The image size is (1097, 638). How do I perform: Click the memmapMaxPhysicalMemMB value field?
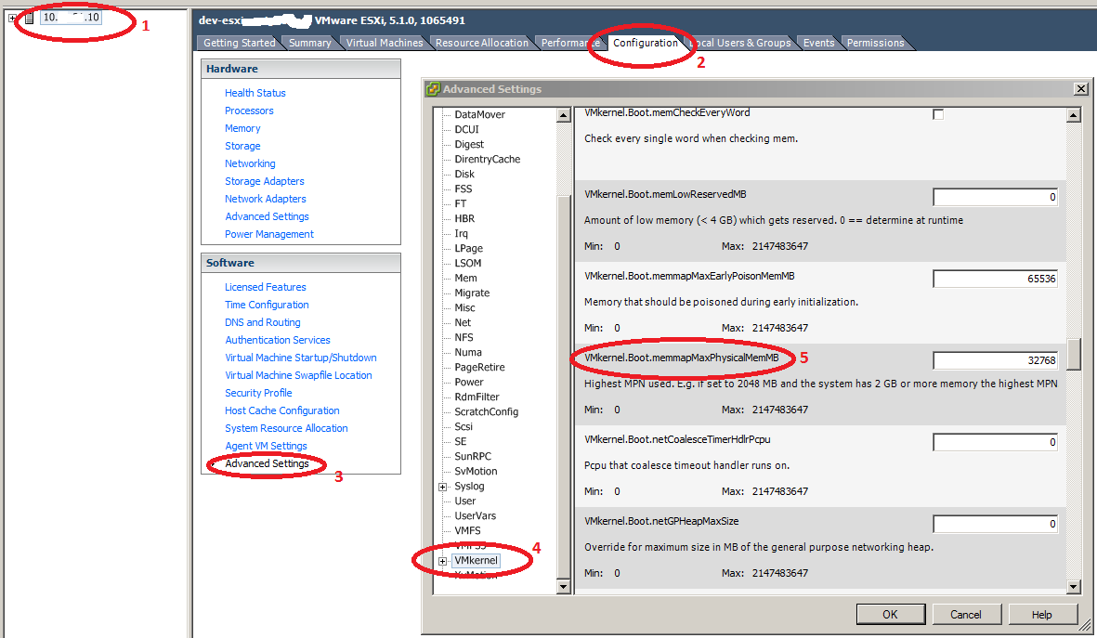[x=995, y=360]
